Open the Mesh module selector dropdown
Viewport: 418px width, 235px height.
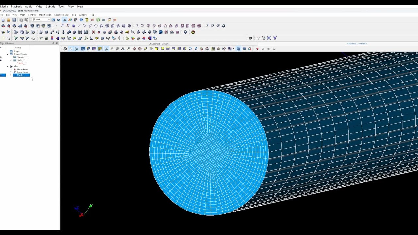pyautogui.click(x=41, y=20)
